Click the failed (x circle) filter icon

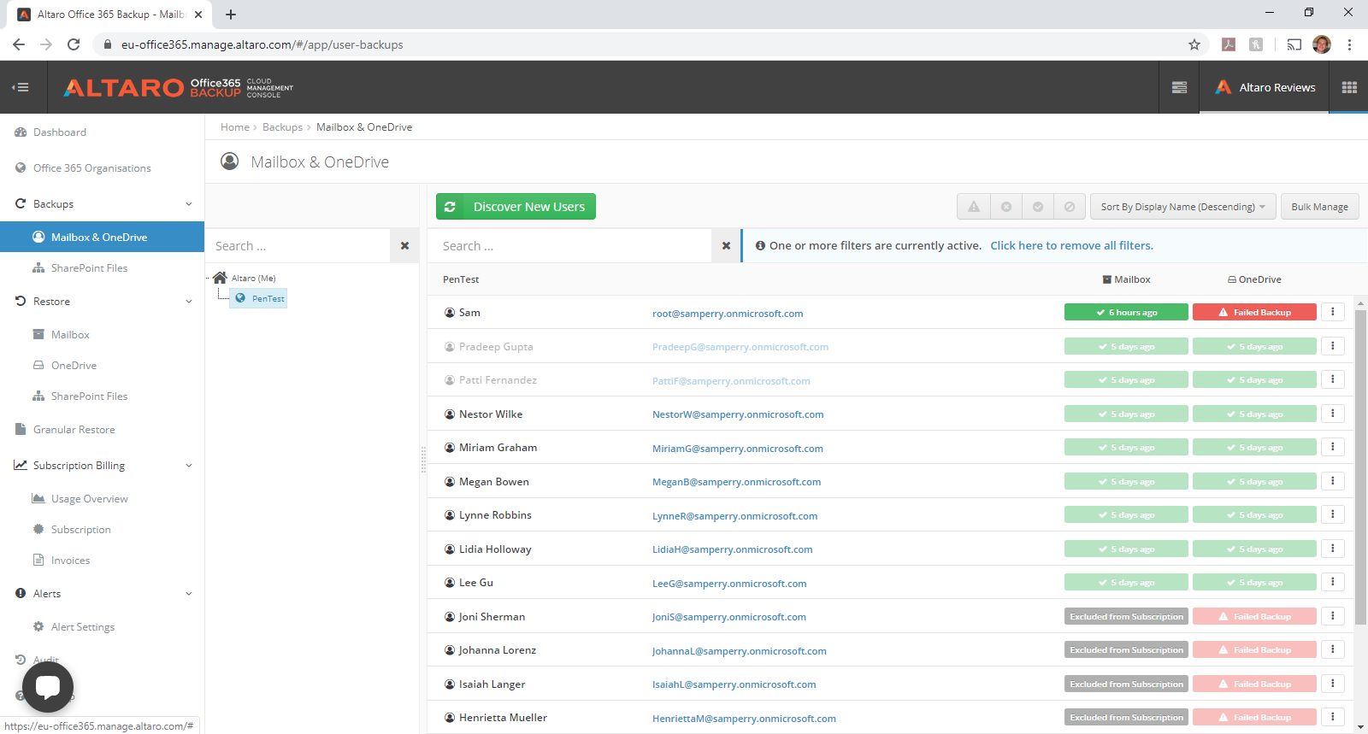(1006, 207)
